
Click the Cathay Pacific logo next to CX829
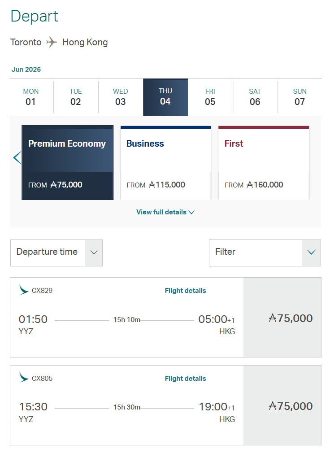(24, 290)
